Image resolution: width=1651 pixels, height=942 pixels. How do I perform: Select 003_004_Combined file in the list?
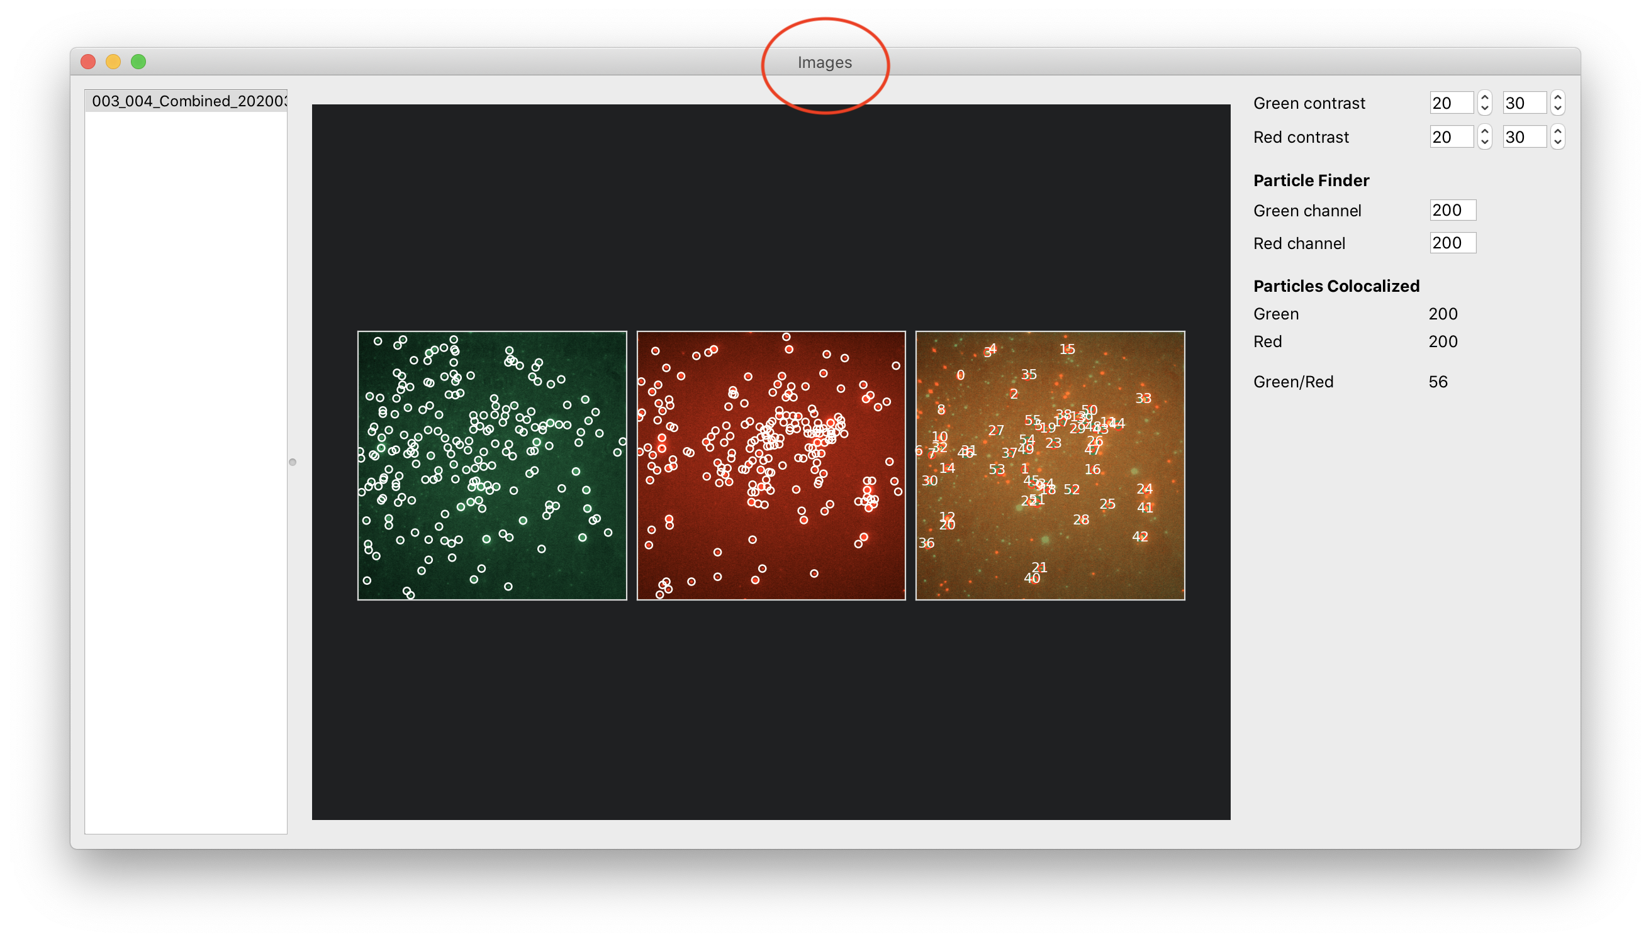coord(186,101)
